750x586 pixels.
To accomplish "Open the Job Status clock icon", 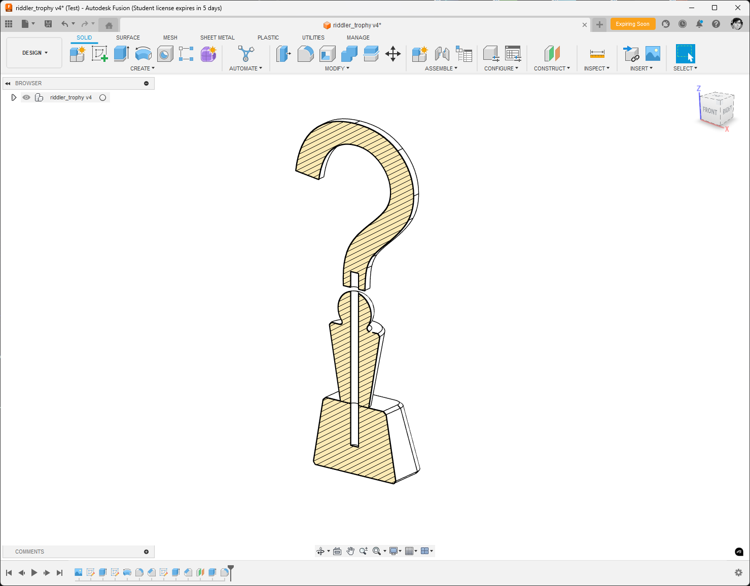I will (683, 24).
